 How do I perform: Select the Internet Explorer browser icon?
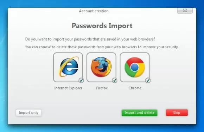coord(68,67)
